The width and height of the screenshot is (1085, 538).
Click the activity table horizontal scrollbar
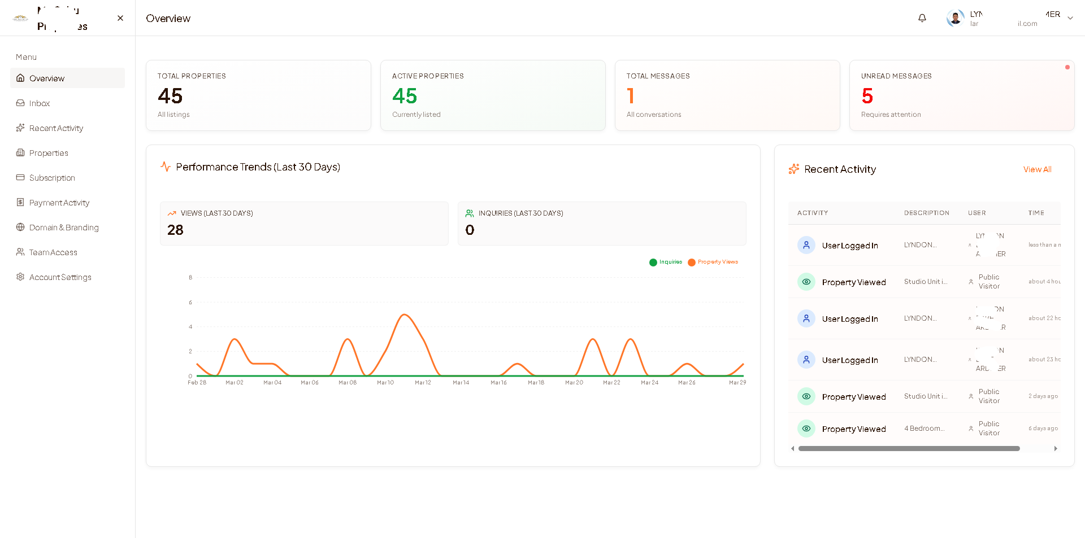[909, 449]
